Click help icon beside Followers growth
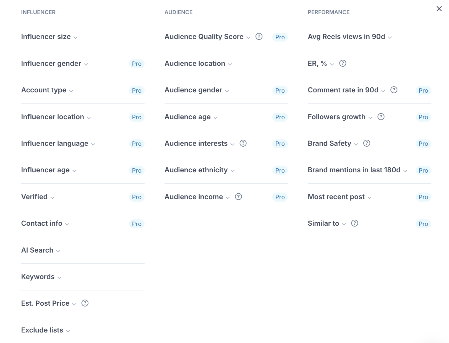Viewport: 449px width, 343px height. pyautogui.click(x=381, y=117)
